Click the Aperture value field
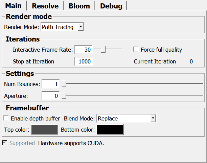Screen dimensions: 207x163 point(50,96)
